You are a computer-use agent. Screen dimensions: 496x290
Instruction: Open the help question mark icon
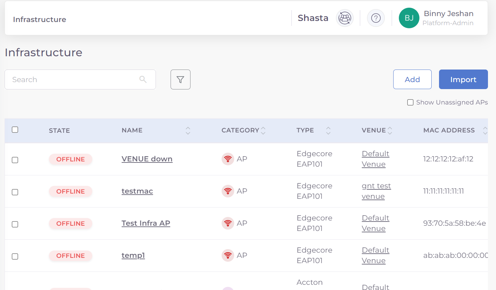point(376,18)
